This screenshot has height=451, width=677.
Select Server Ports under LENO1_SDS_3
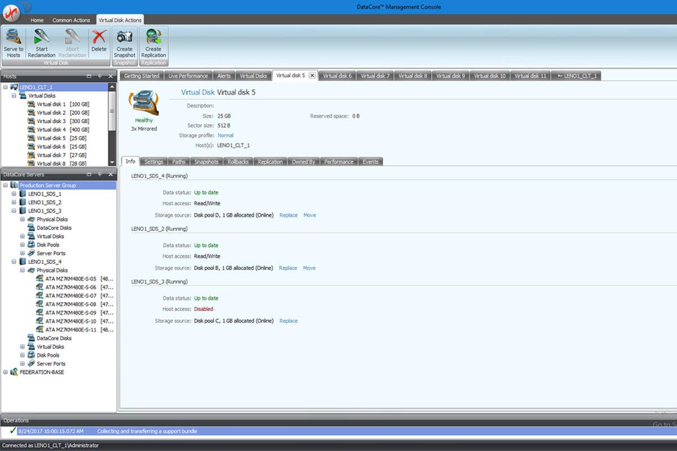pos(47,253)
